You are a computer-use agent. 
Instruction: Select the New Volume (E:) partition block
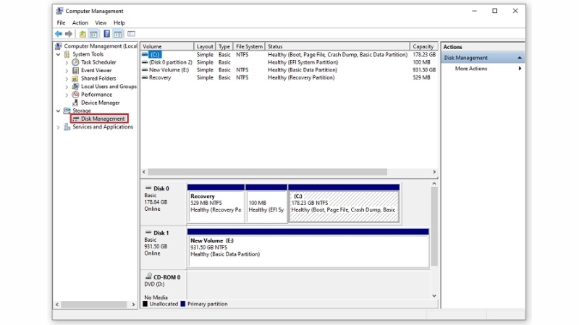308,248
